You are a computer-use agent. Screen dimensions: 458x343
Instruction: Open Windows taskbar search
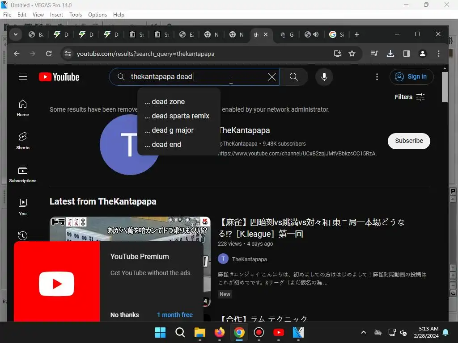pos(180,332)
